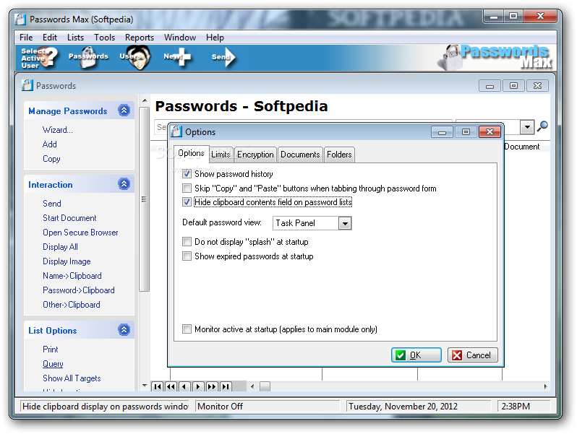Minimize the Passwords child window

(490, 86)
